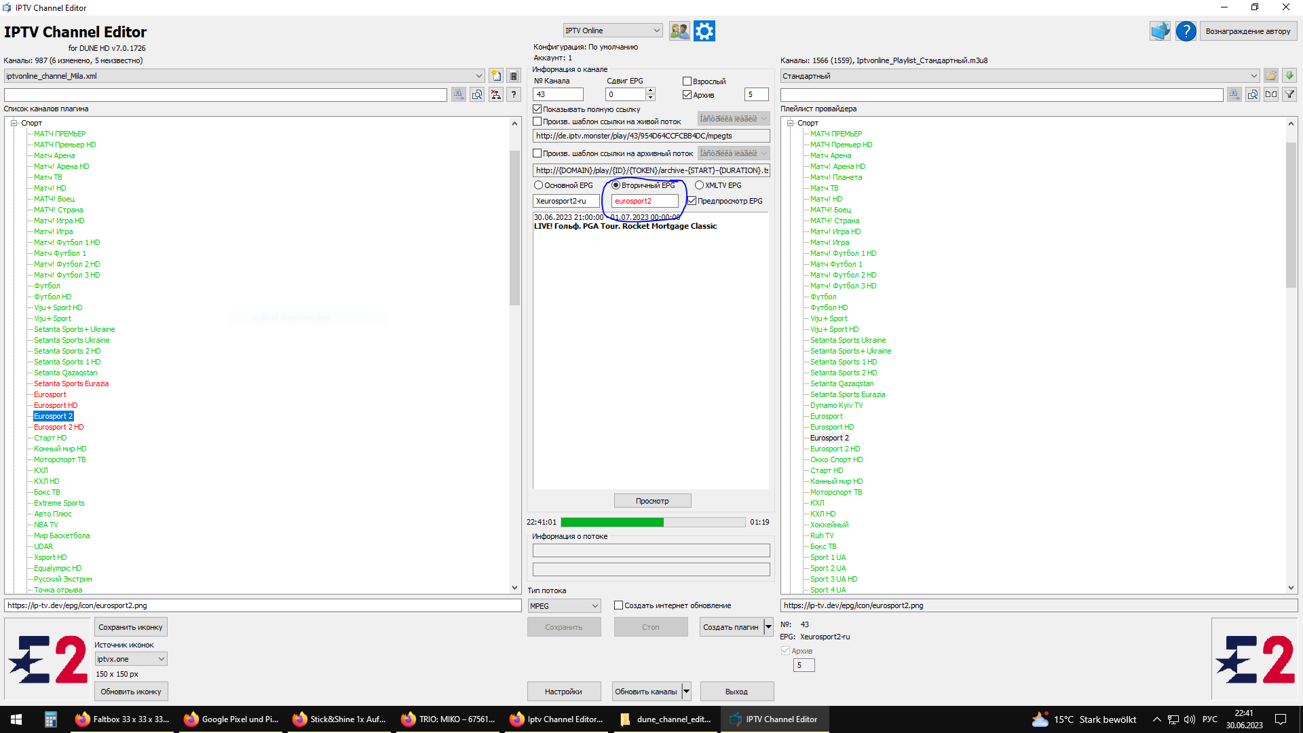Image resolution: width=1303 pixels, height=733 pixels.
Task: Select the XMLTV EPG radio button
Action: pos(699,185)
